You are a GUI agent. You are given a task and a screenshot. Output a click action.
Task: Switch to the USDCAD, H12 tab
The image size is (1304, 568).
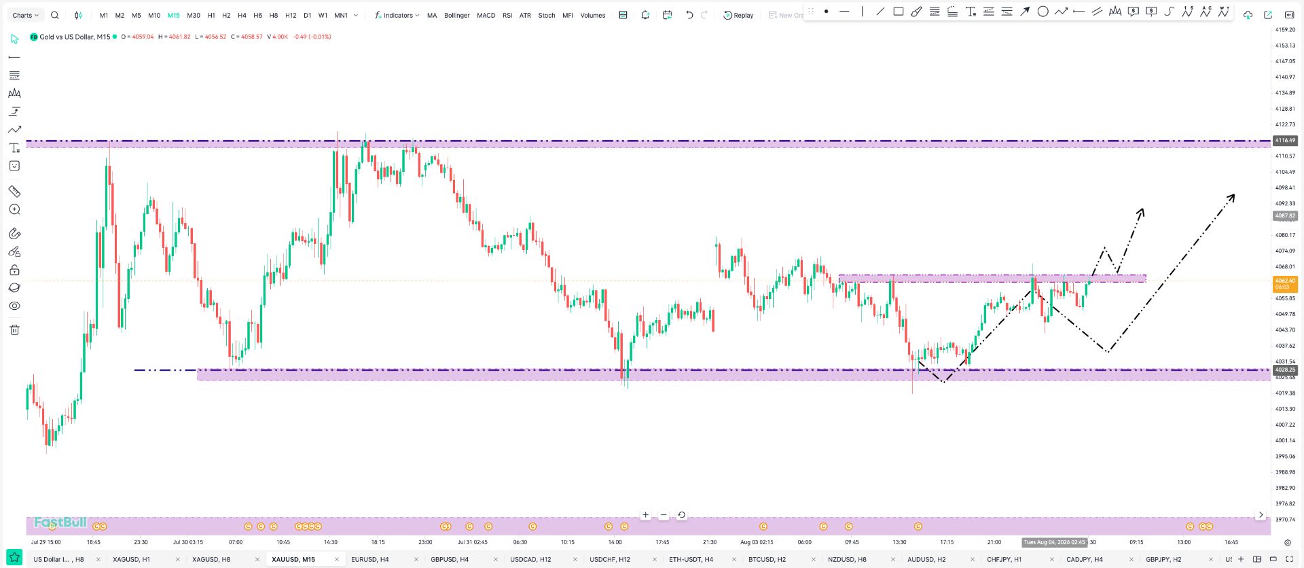(530, 559)
